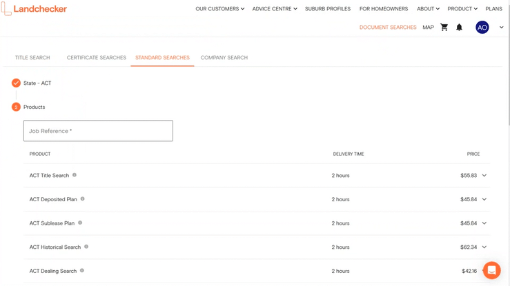
Task: Click the page vertical scrollbar
Action: tap(509, 63)
